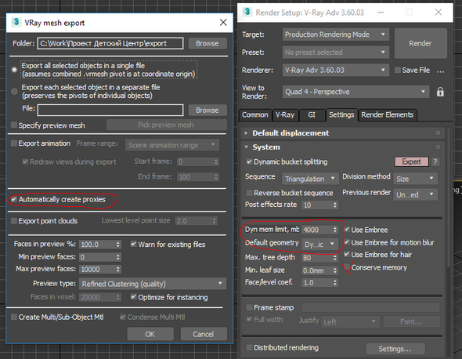
Task: Click Browse next to the Folder field
Action: coord(208,43)
